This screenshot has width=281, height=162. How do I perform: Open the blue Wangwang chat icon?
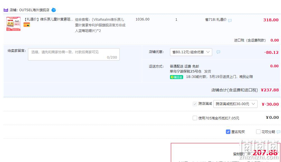pos(54,10)
